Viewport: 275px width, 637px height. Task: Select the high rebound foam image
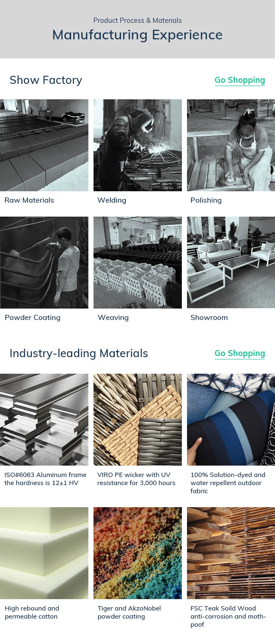pyautogui.click(x=44, y=553)
